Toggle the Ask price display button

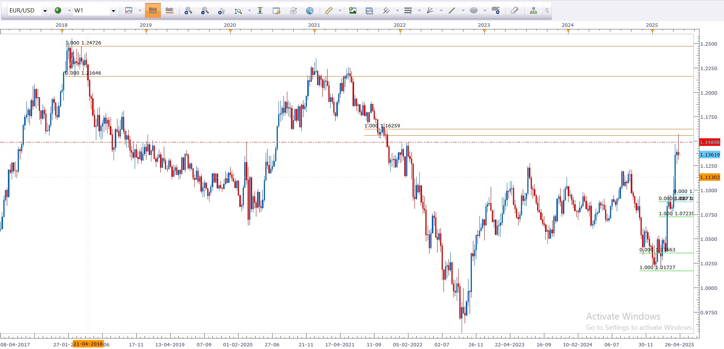click(169, 11)
